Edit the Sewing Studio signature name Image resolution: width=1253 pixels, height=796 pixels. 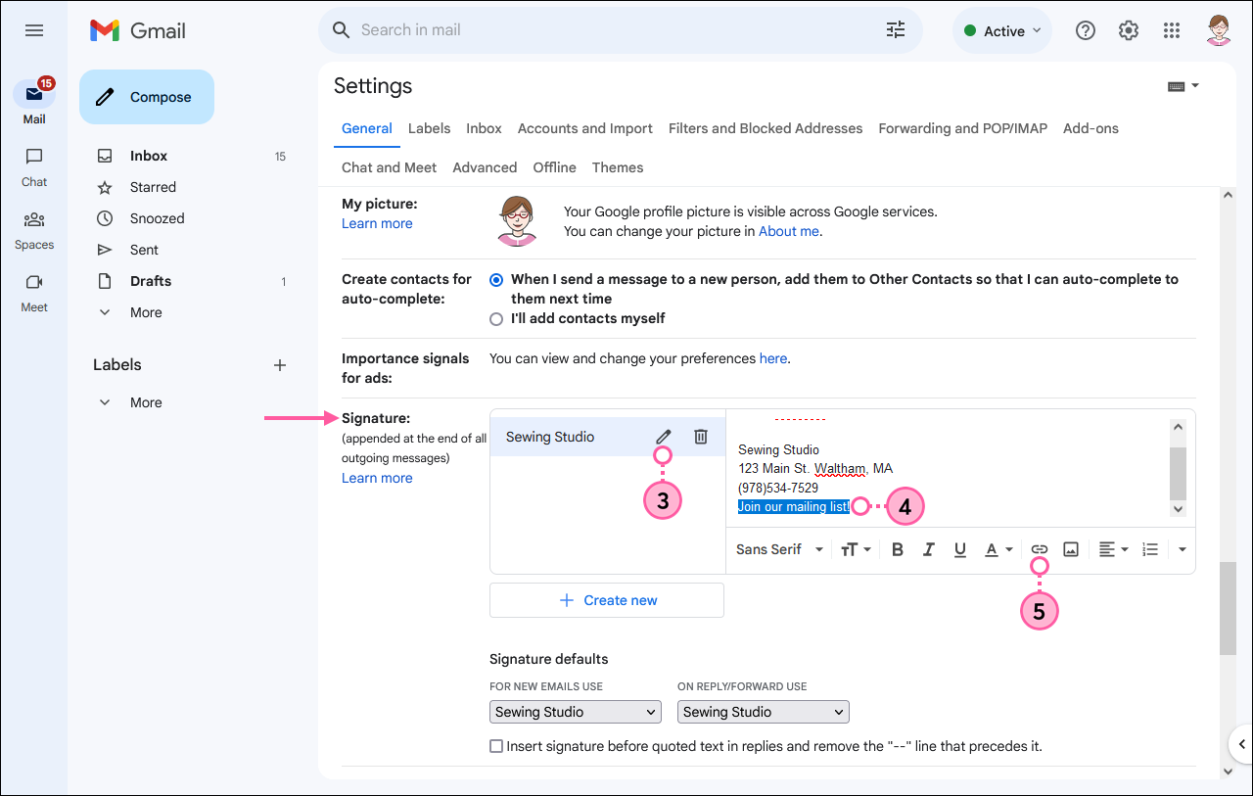click(664, 437)
